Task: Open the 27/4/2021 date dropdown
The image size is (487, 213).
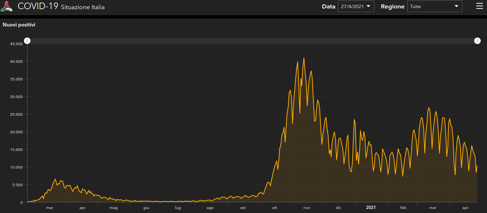Action: [356, 6]
